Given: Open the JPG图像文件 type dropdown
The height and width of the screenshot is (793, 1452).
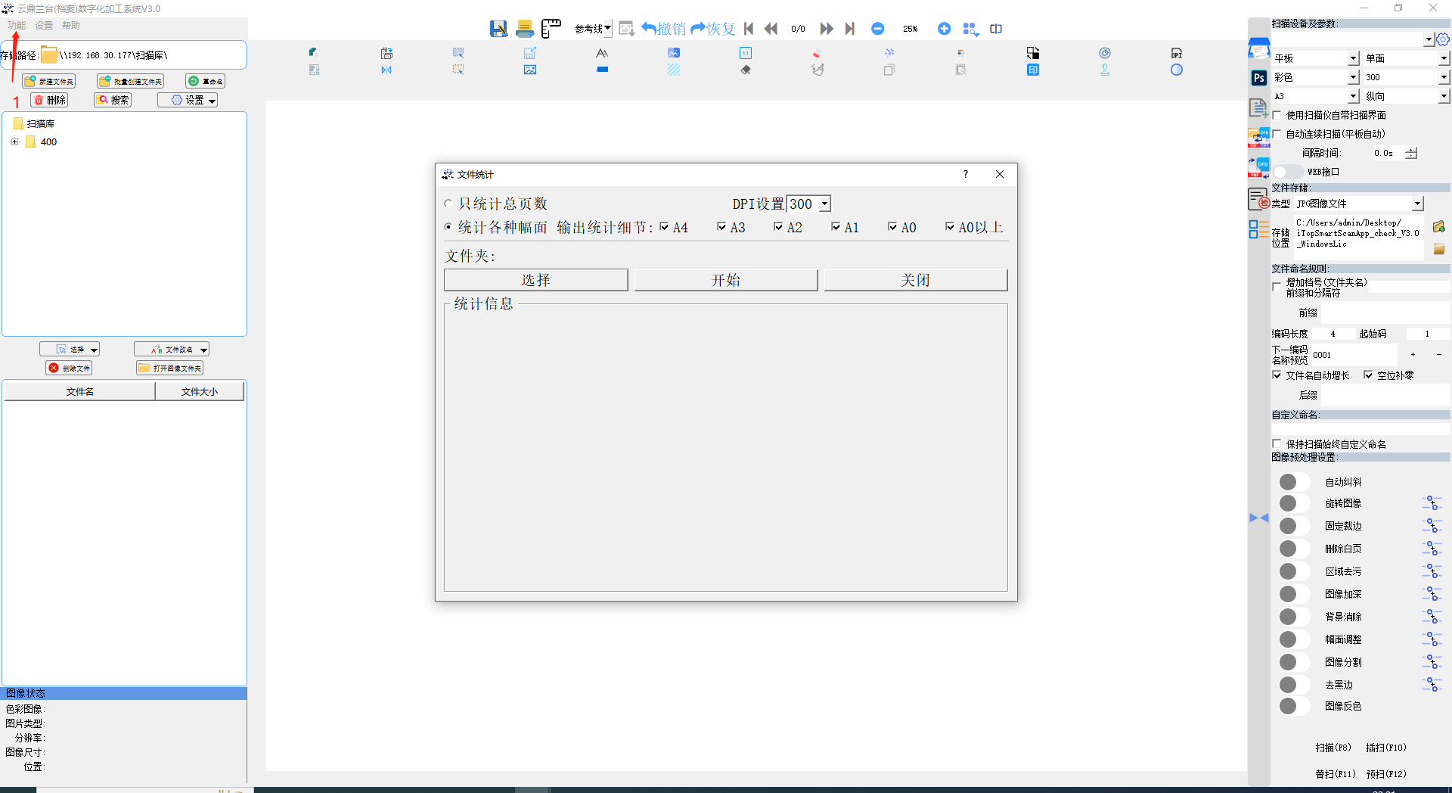Looking at the screenshot, I should 1417,204.
